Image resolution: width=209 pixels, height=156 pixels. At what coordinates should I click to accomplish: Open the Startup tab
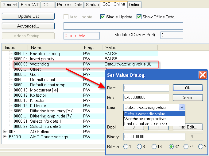(92, 5)
